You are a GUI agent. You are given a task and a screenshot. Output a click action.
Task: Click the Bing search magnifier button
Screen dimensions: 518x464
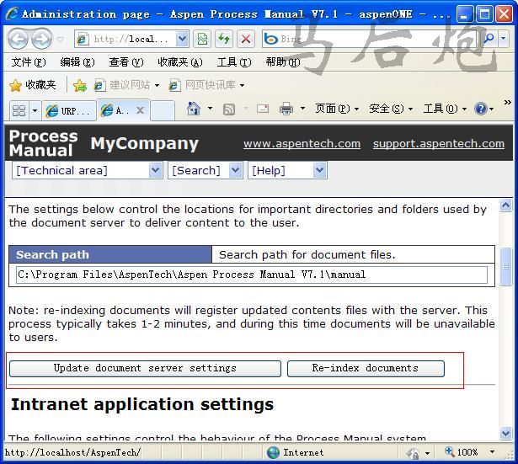coord(489,39)
